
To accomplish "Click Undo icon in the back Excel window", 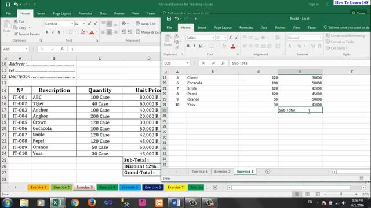I will [16, 4].
